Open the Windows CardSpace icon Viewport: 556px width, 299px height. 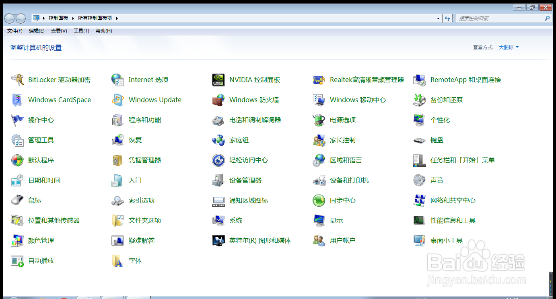coord(17,100)
